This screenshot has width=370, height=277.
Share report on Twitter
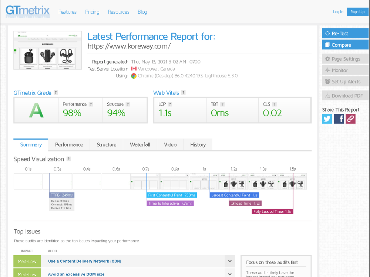pyautogui.click(x=327, y=119)
